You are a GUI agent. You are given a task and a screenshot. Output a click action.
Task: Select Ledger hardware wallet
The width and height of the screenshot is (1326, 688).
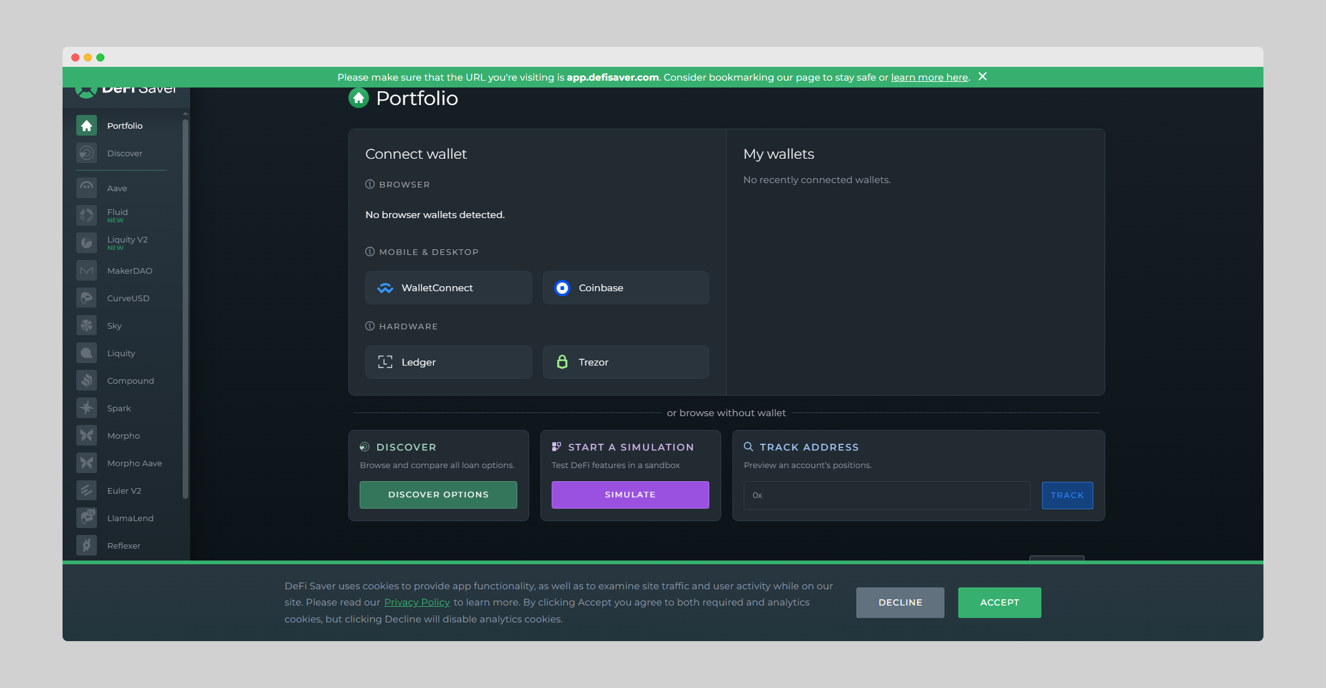(x=448, y=362)
